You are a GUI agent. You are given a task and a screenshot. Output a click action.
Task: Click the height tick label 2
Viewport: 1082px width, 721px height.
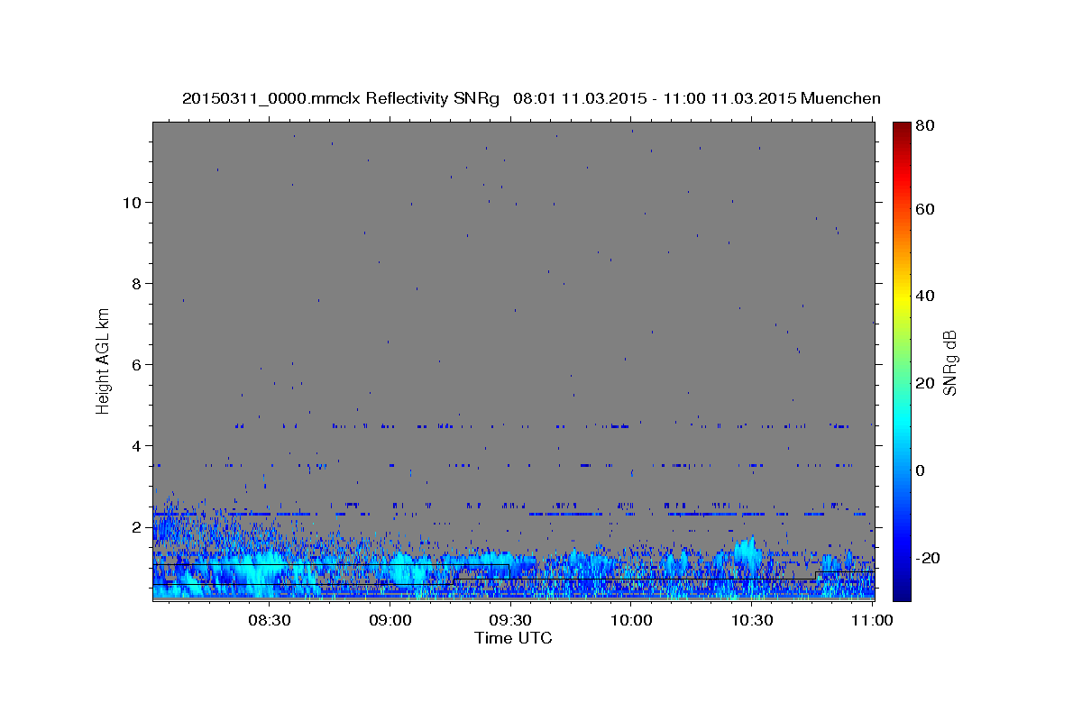click(138, 527)
